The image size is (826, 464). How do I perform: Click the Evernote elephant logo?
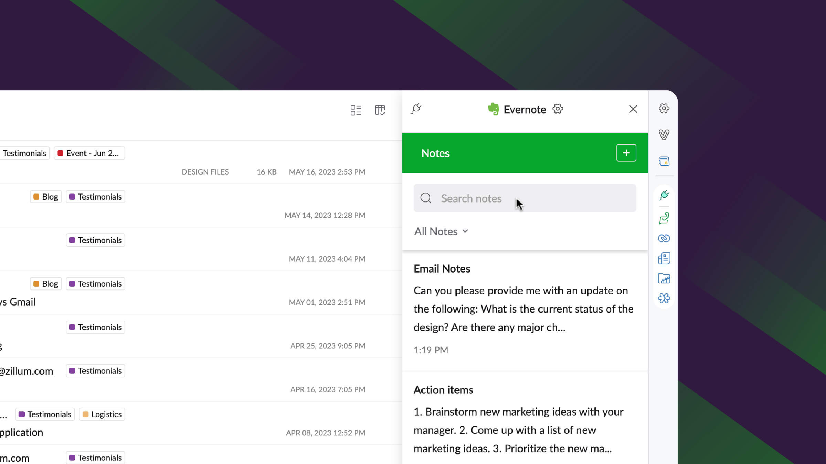point(493,109)
